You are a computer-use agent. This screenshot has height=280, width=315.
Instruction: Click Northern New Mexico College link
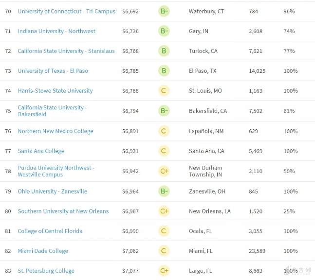[56, 131]
